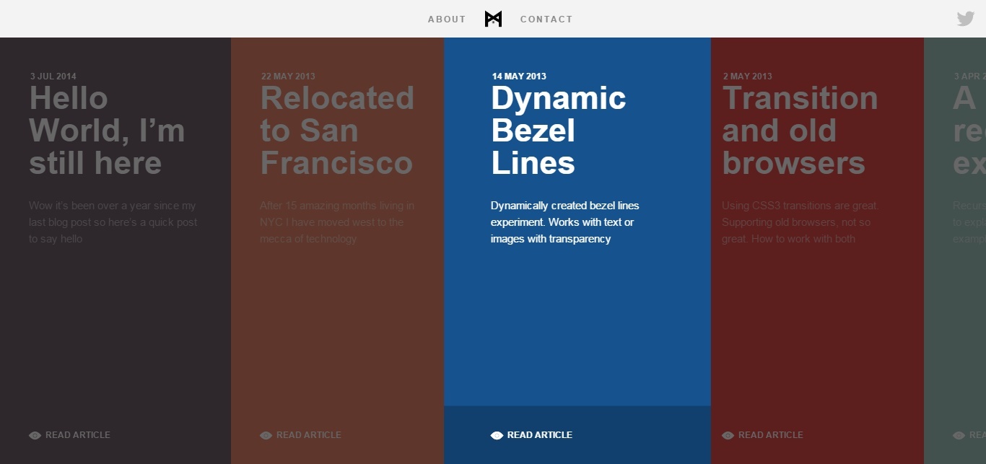Open the About page
The image size is (986, 464).
tap(446, 19)
